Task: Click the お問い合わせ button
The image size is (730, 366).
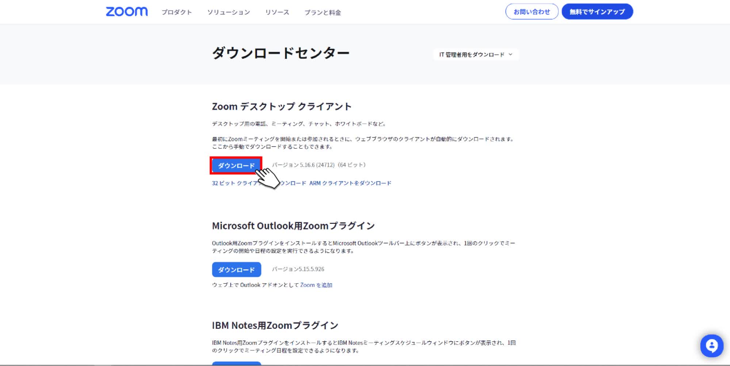Action: 532,12
